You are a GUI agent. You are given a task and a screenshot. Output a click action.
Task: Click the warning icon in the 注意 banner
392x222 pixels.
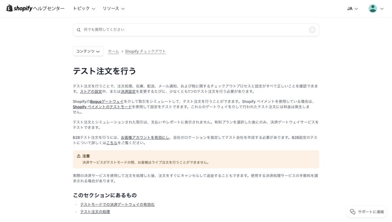[78, 156]
